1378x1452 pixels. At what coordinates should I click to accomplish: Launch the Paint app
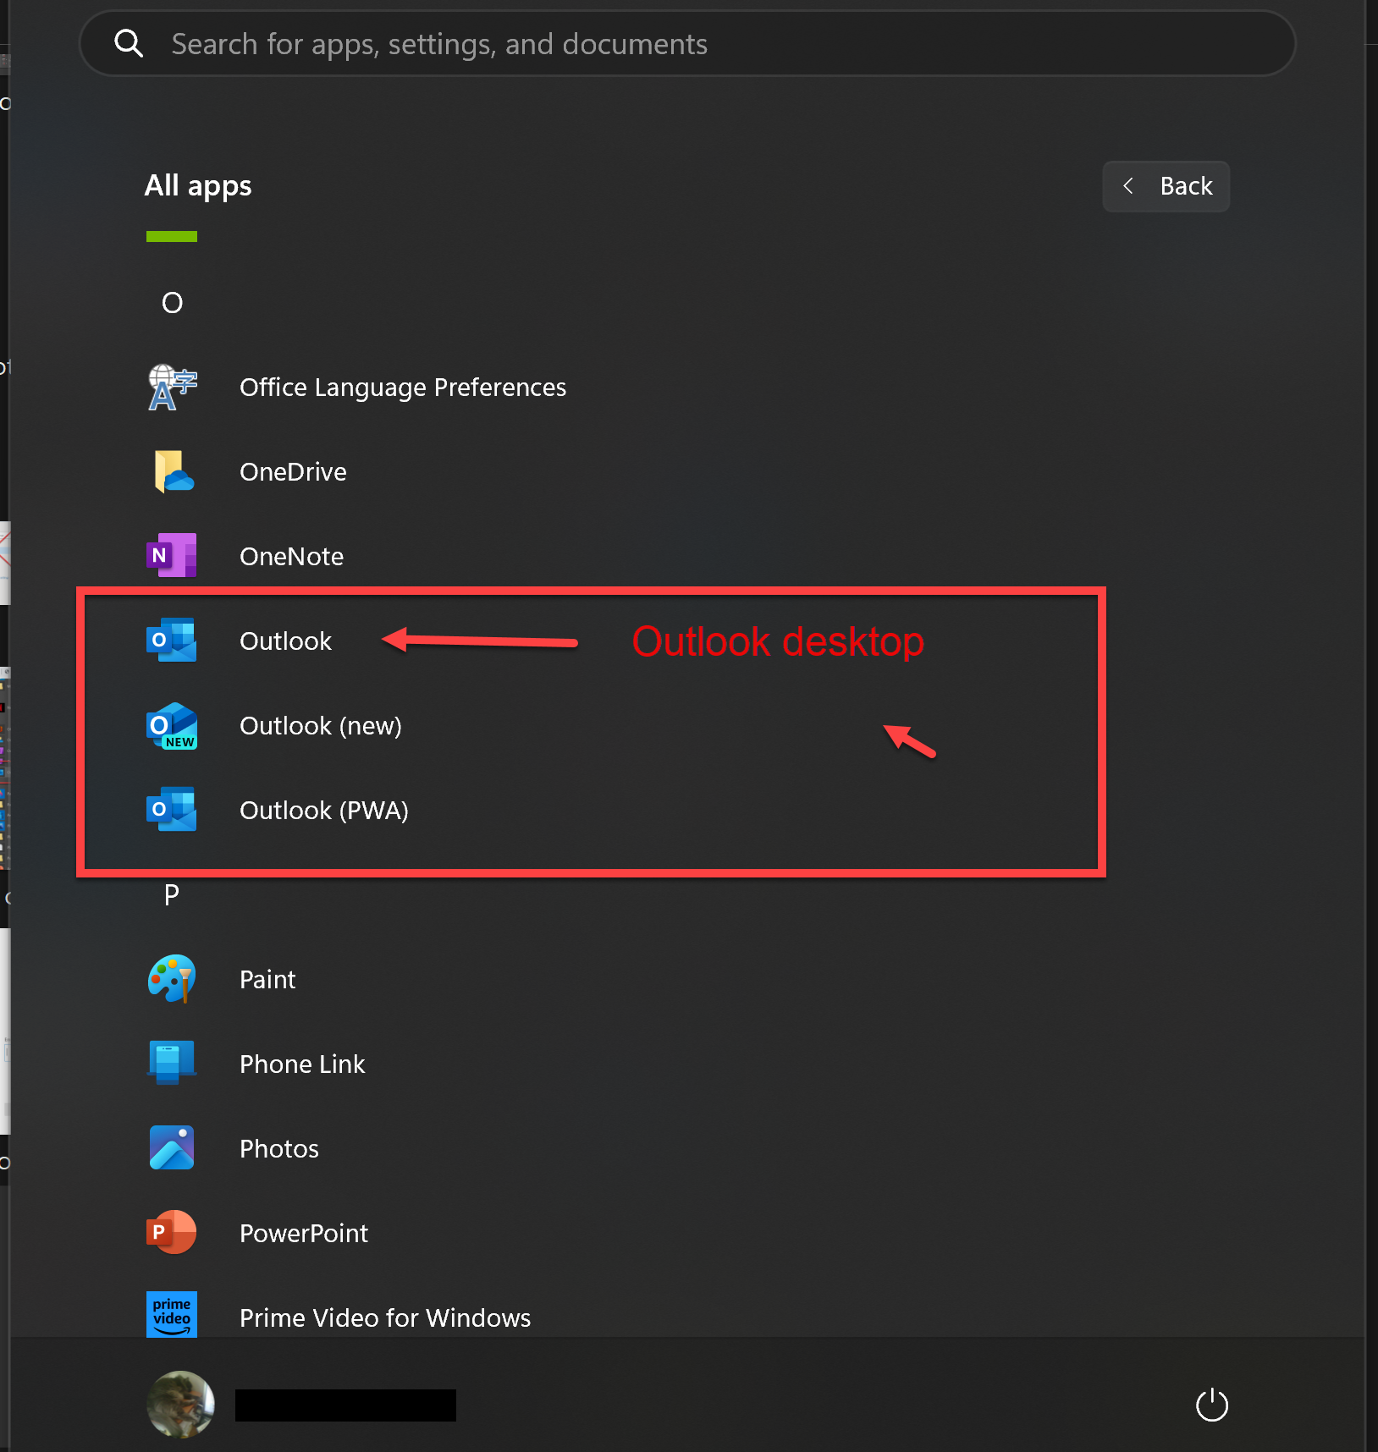click(267, 979)
